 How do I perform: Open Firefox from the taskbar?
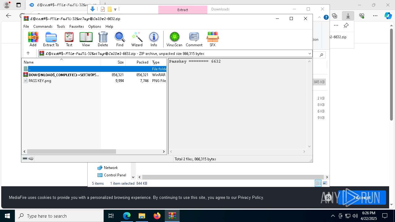[x=157, y=216]
